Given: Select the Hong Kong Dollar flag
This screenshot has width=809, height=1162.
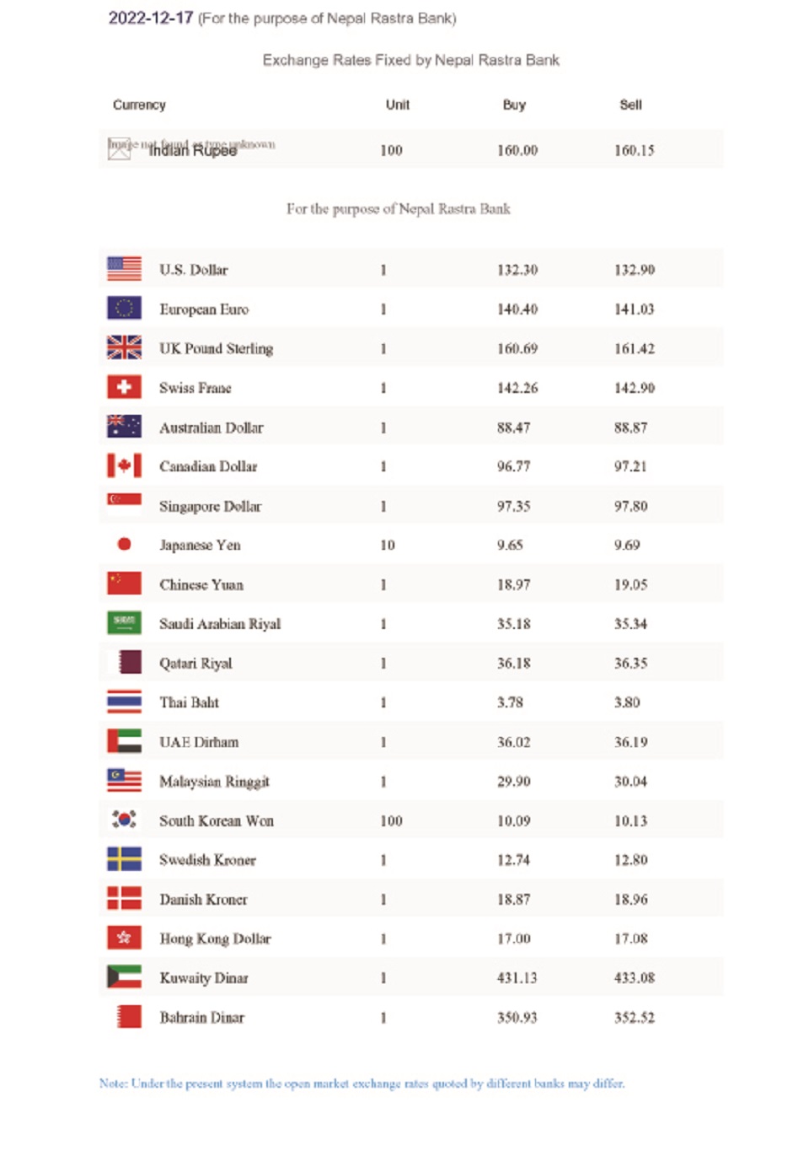Looking at the screenshot, I should click(124, 938).
